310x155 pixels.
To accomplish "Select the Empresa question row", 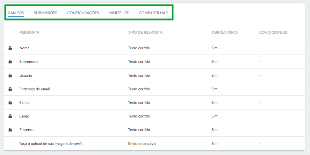I will click(154, 130).
